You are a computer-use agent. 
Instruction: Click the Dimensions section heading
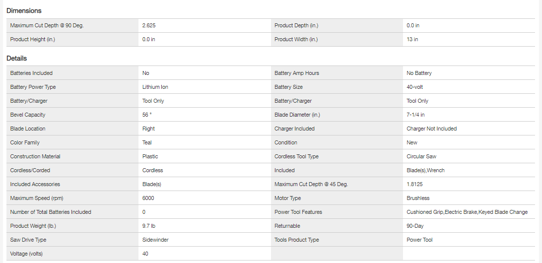coord(24,10)
